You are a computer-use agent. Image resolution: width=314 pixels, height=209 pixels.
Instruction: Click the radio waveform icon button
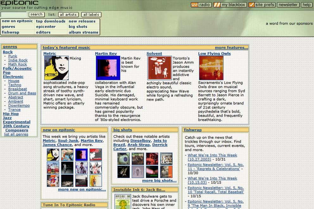[x=201, y=5]
